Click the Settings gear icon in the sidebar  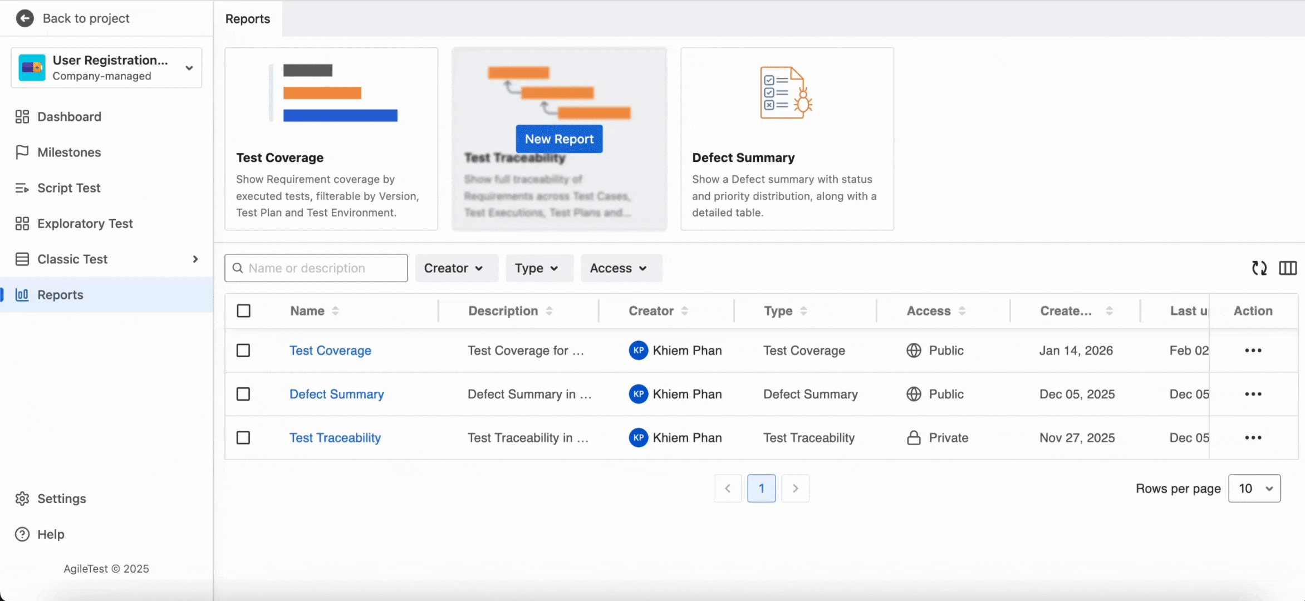pyautogui.click(x=22, y=499)
